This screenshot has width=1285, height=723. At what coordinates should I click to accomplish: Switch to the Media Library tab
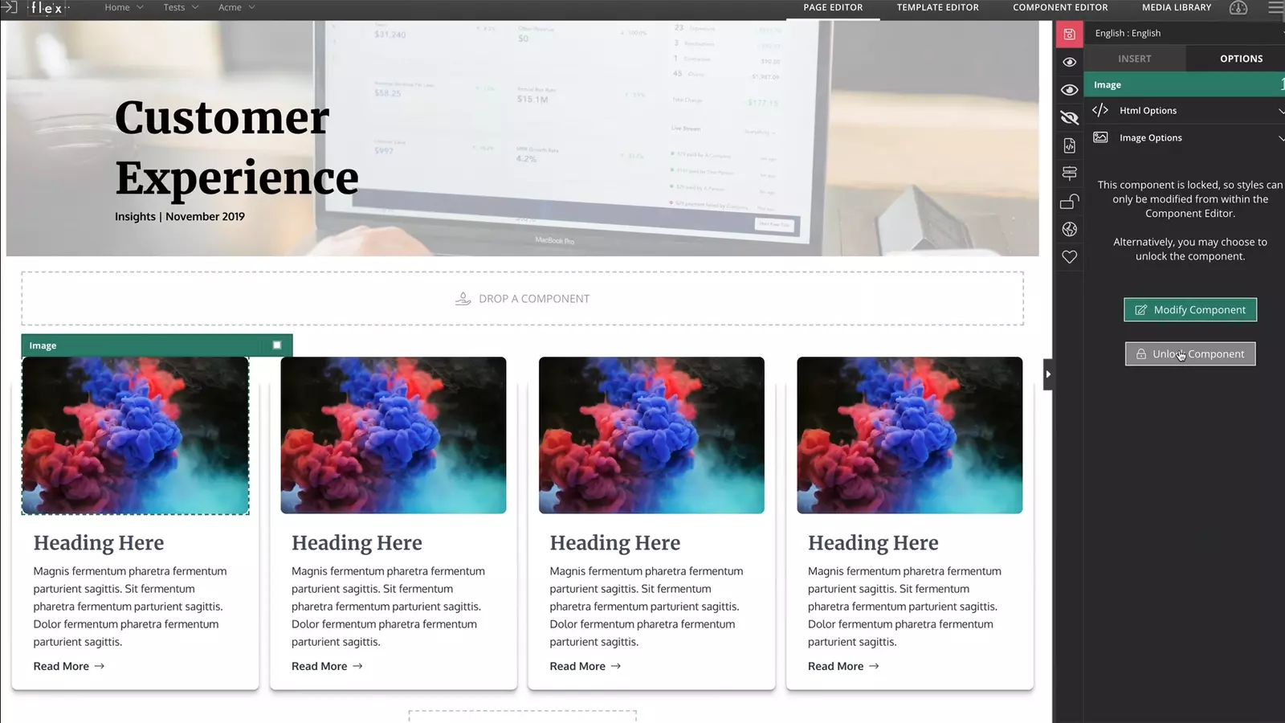click(1177, 7)
